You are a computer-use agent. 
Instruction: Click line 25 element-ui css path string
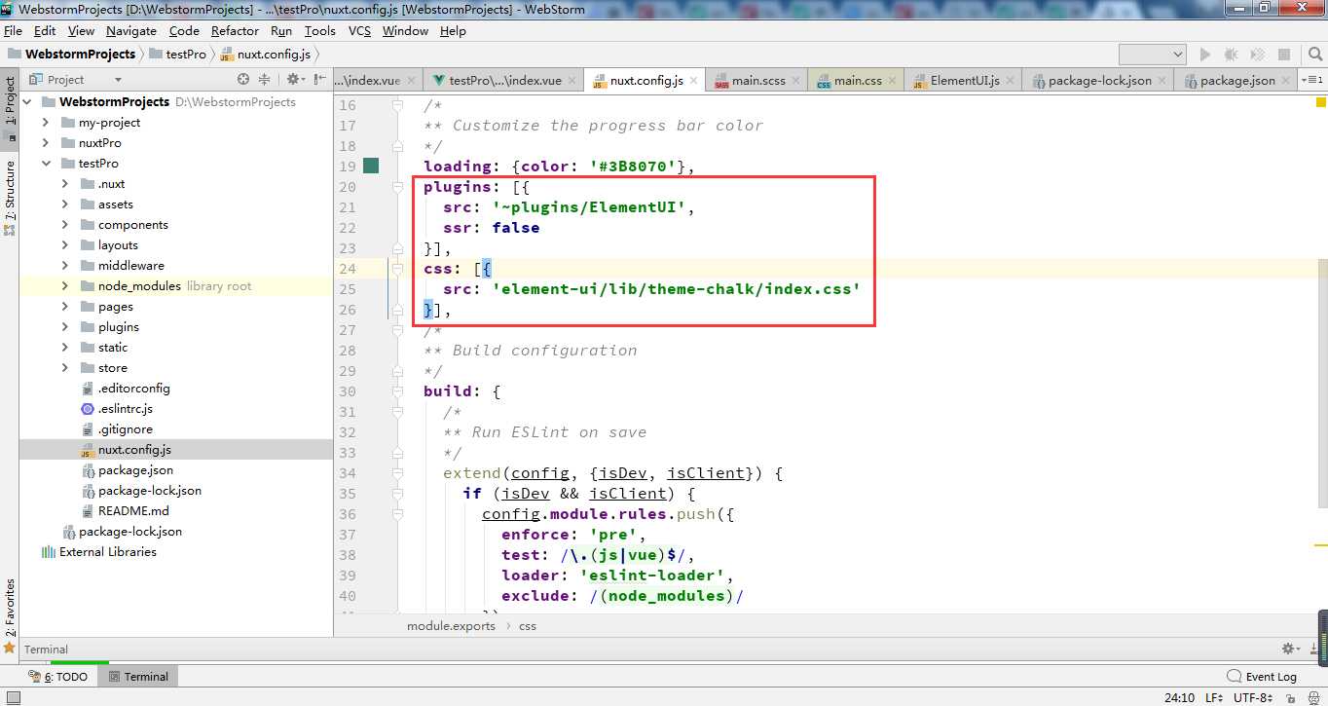pyautogui.click(x=676, y=289)
